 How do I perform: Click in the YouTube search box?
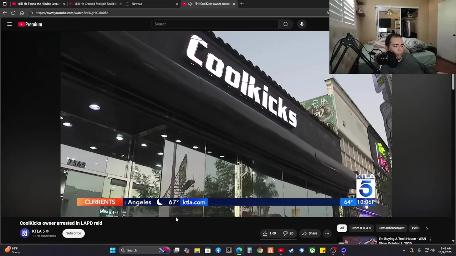(214, 24)
